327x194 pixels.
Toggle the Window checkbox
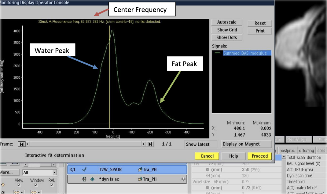36,185
